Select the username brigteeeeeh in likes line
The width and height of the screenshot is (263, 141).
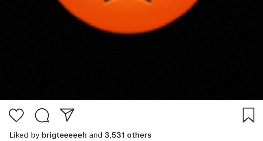(64, 135)
